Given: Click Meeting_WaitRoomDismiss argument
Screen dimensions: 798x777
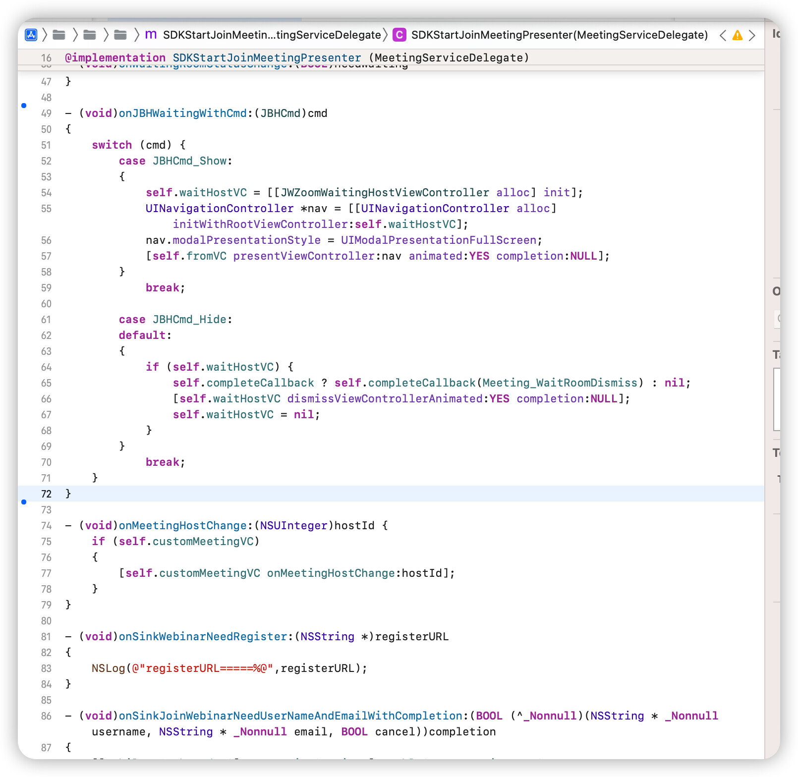Looking at the screenshot, I should (x=560, y=383).
